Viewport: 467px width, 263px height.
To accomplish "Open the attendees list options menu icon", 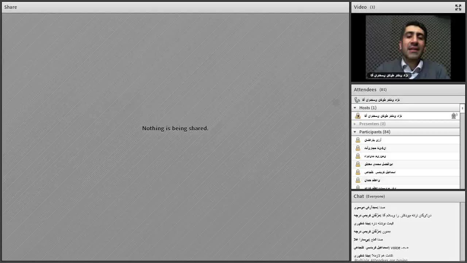I will (462, 108).
